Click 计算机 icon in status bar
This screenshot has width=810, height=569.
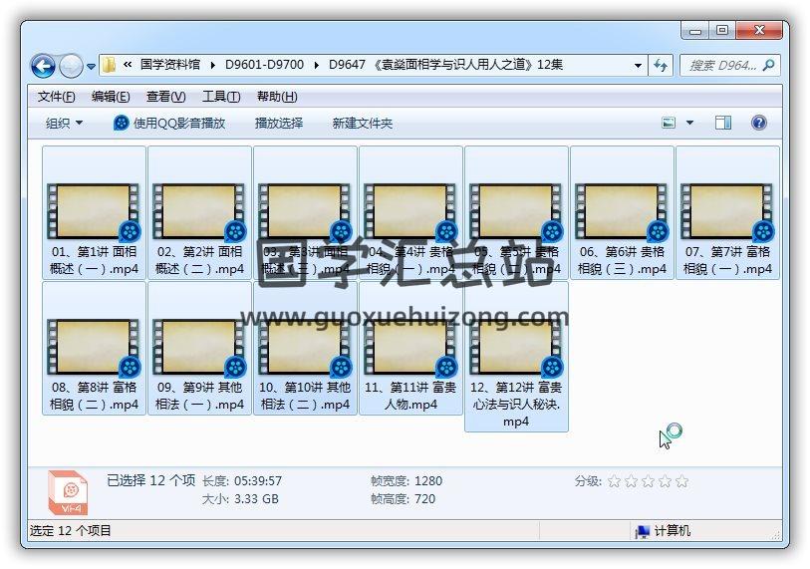[x=642, y=531]
